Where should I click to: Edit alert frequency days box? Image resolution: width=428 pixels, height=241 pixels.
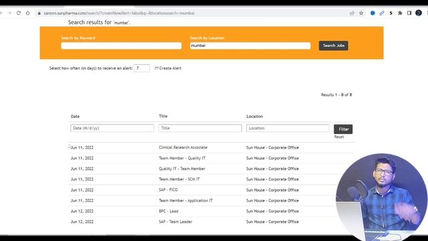coord(142,68)
